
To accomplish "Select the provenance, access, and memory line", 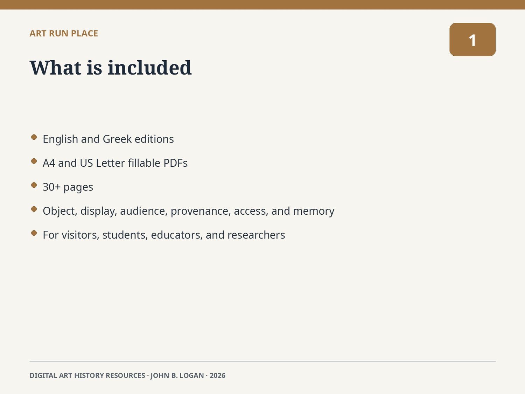I will tap(188, 211).
